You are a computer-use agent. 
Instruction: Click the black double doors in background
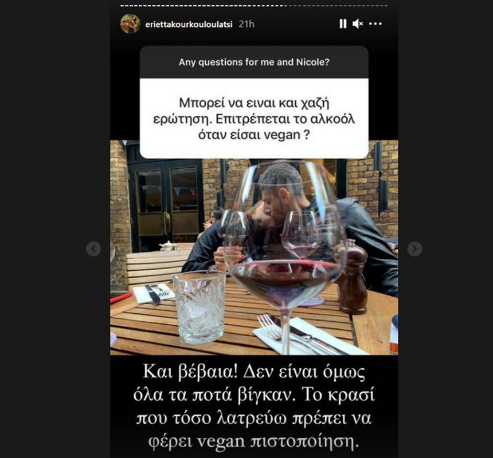[166, 204]
